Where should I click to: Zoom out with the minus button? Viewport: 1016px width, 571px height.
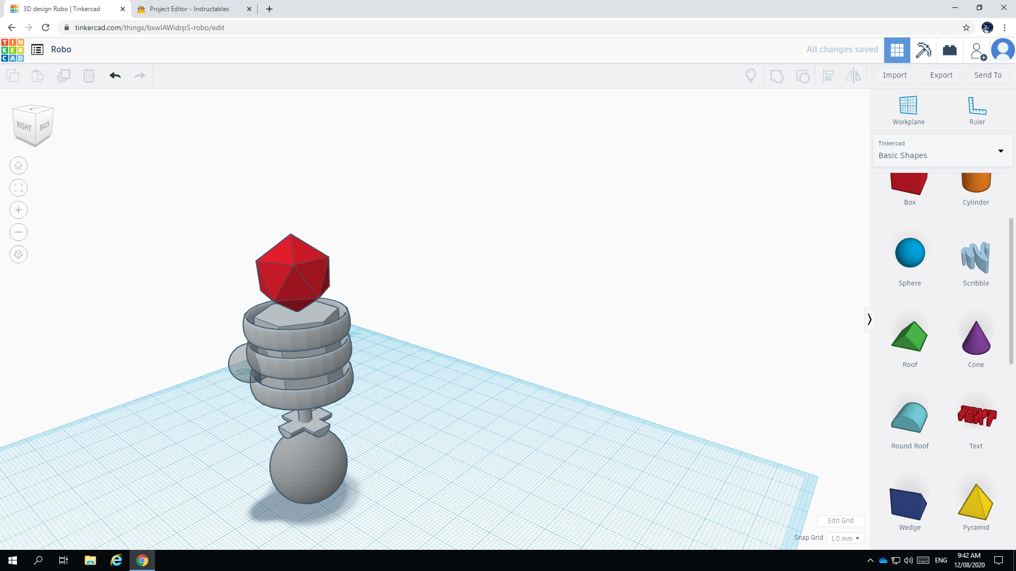(x=19, y=232)
